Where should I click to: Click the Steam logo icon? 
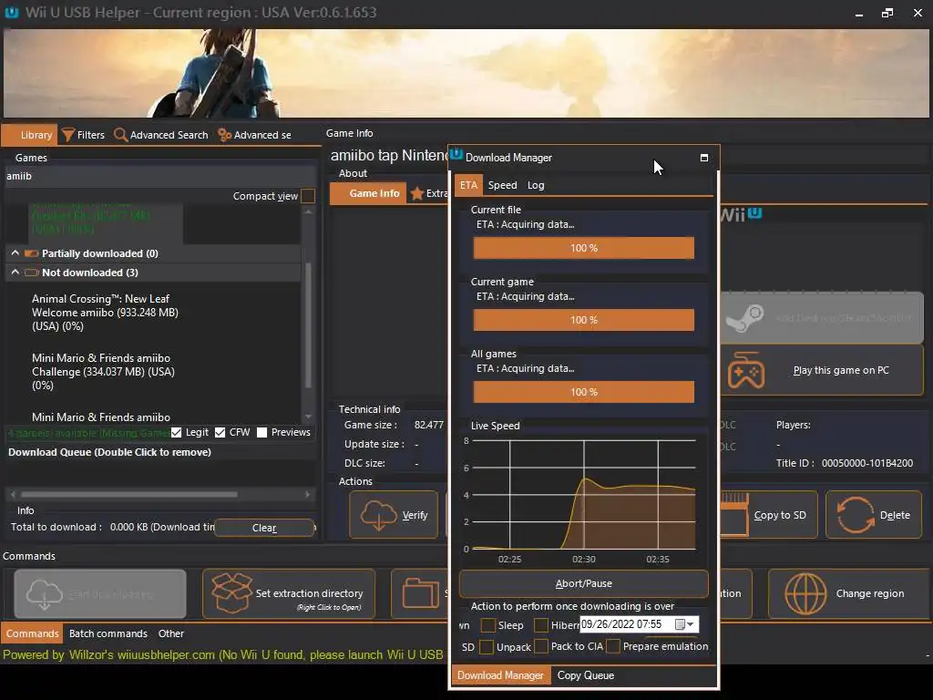point(744,317)
